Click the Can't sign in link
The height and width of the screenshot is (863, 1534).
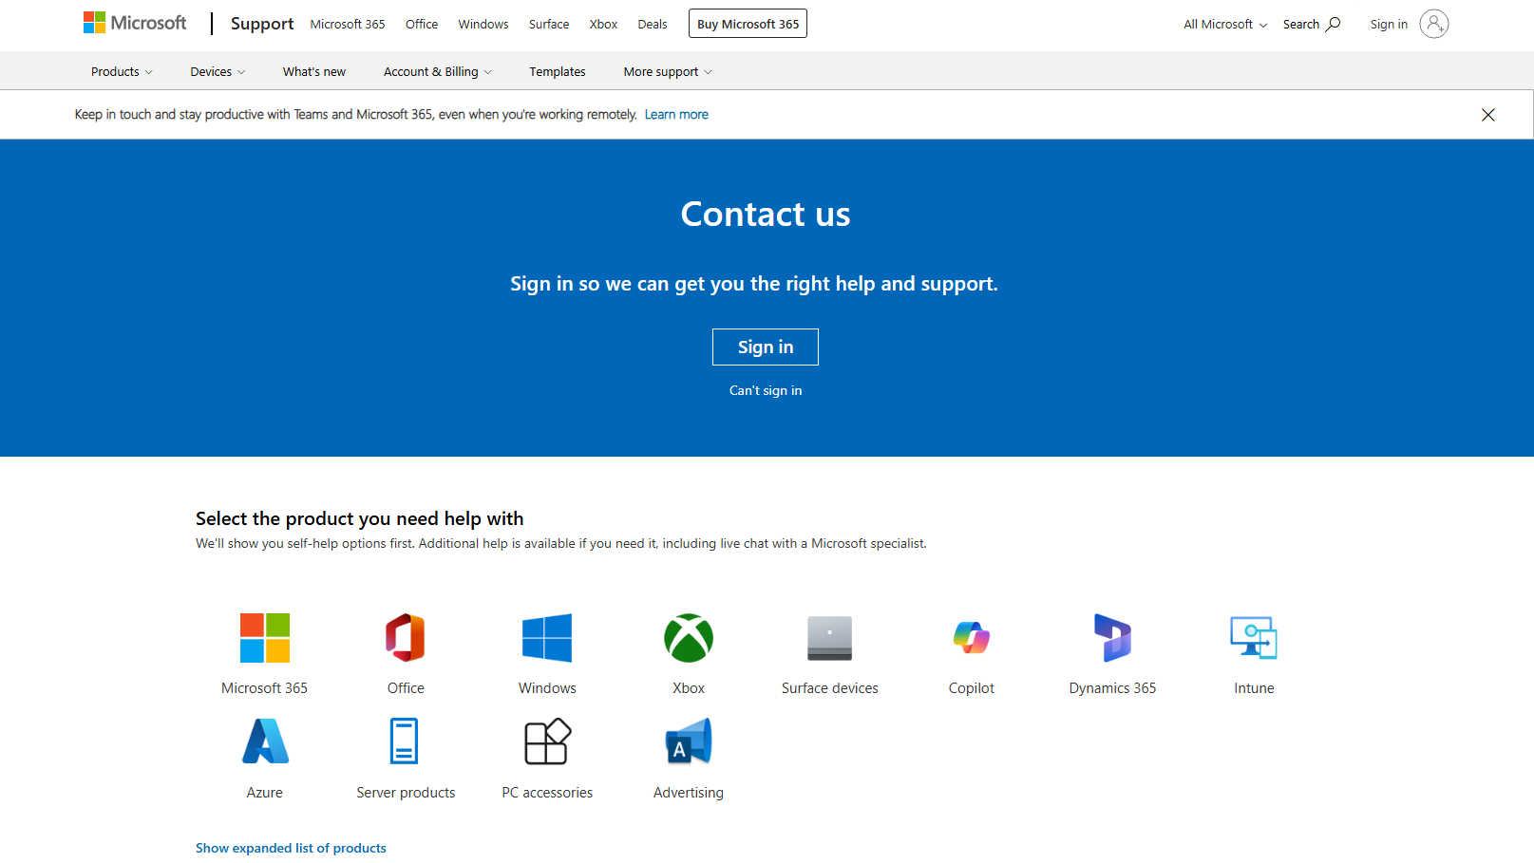point(766,391)
